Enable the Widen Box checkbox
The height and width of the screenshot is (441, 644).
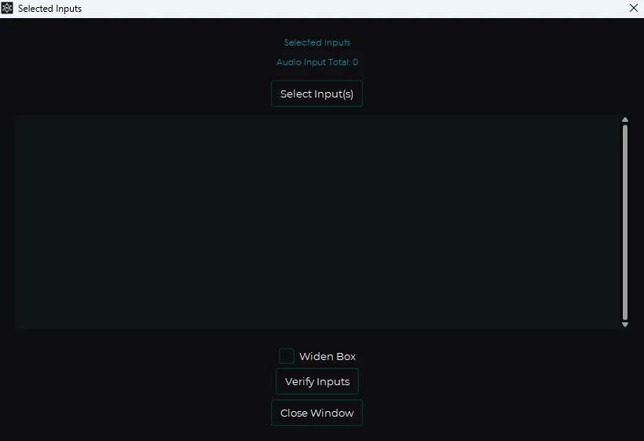[287, 356]
